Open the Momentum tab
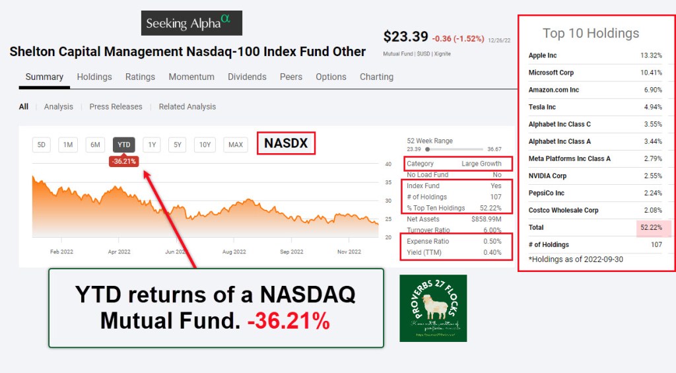 click(x=191, y=77)
